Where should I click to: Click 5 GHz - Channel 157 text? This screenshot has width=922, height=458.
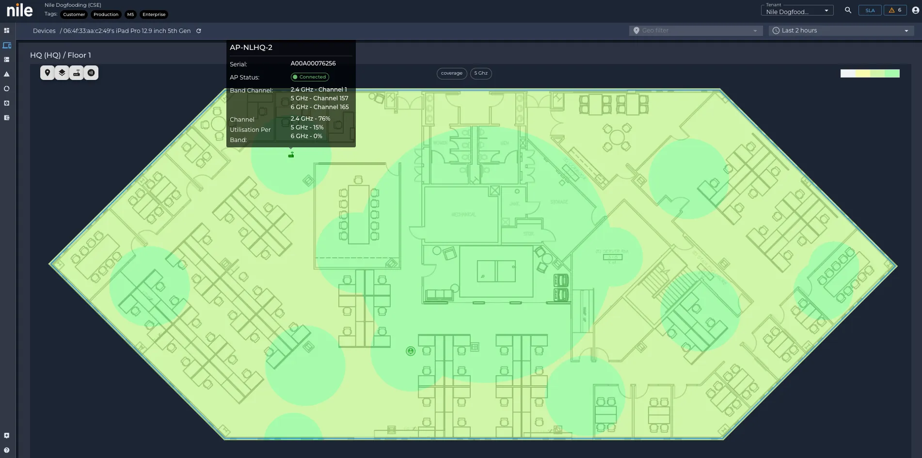click(x=319, y=98)
